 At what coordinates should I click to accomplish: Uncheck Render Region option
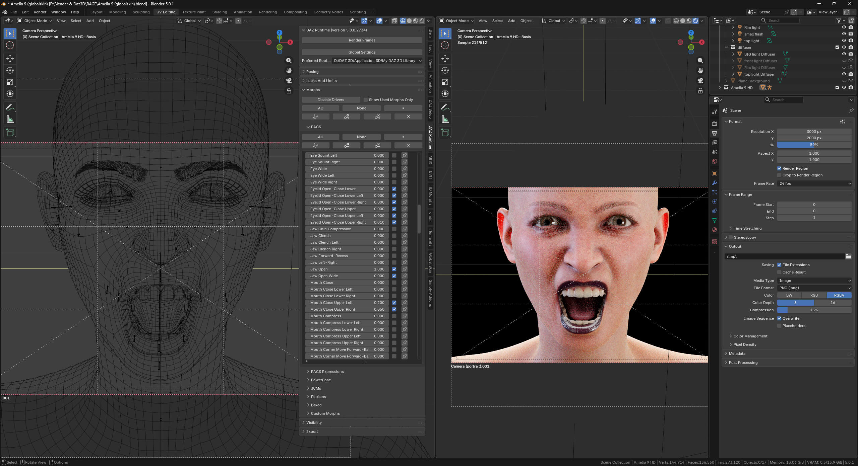(x=779, y=168)
